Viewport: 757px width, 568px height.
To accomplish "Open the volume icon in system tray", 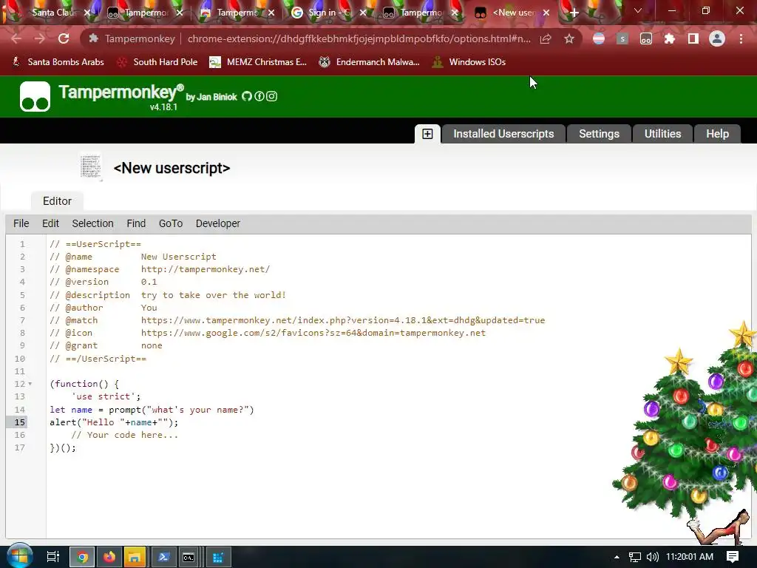I will pyautogui.click(x=652, y=557).
